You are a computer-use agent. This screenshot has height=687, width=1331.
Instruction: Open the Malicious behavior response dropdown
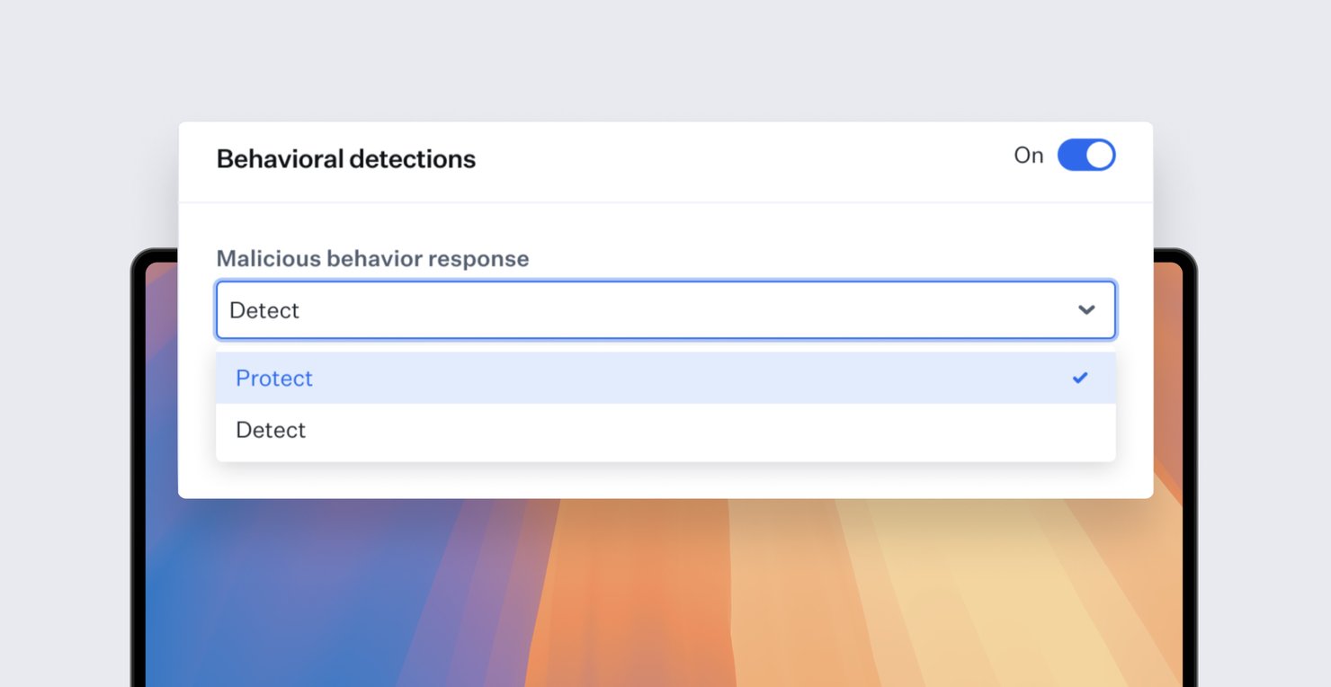pos(665,309)
